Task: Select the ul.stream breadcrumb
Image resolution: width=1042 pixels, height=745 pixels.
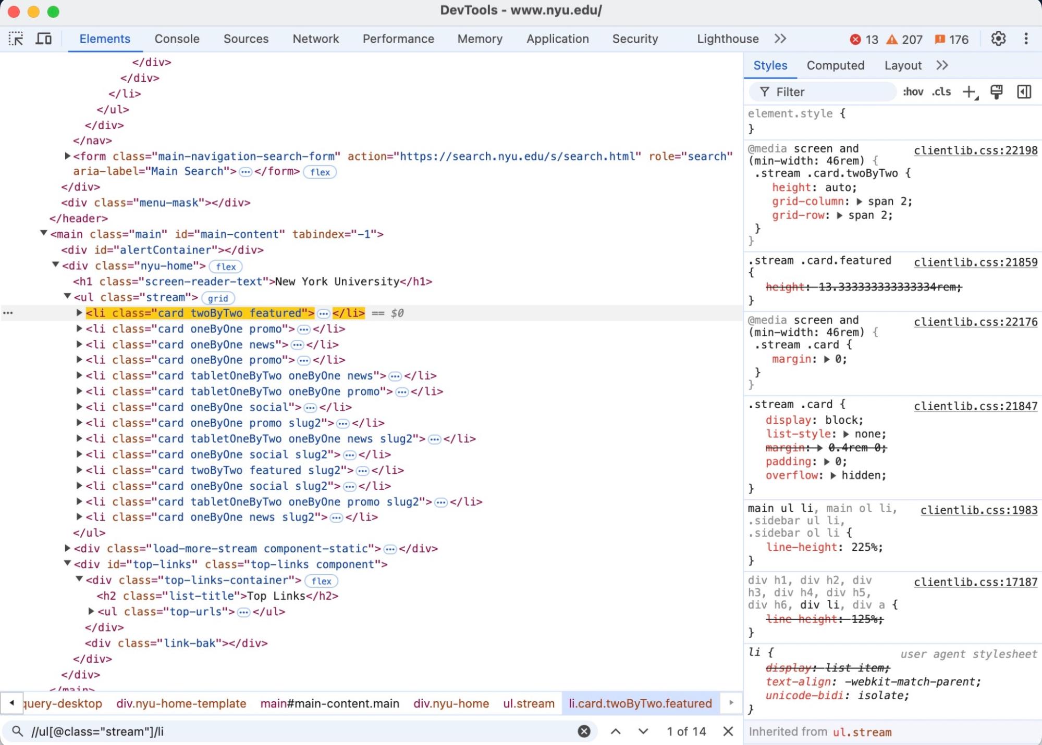Action: (528, 703)
